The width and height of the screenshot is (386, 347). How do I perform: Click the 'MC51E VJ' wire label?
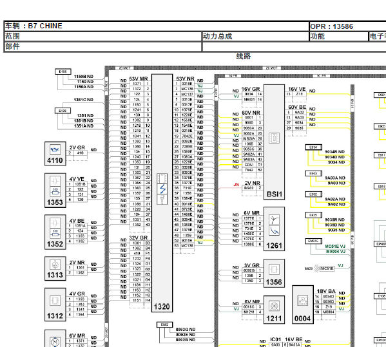pos(335,246)
